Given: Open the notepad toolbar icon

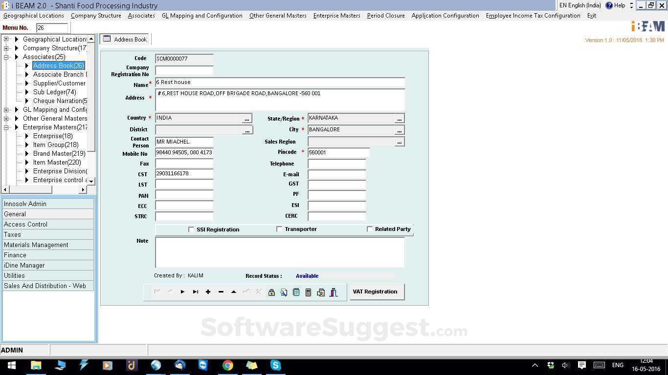Looking at the screenshot, I should click(x=295, y=292).
